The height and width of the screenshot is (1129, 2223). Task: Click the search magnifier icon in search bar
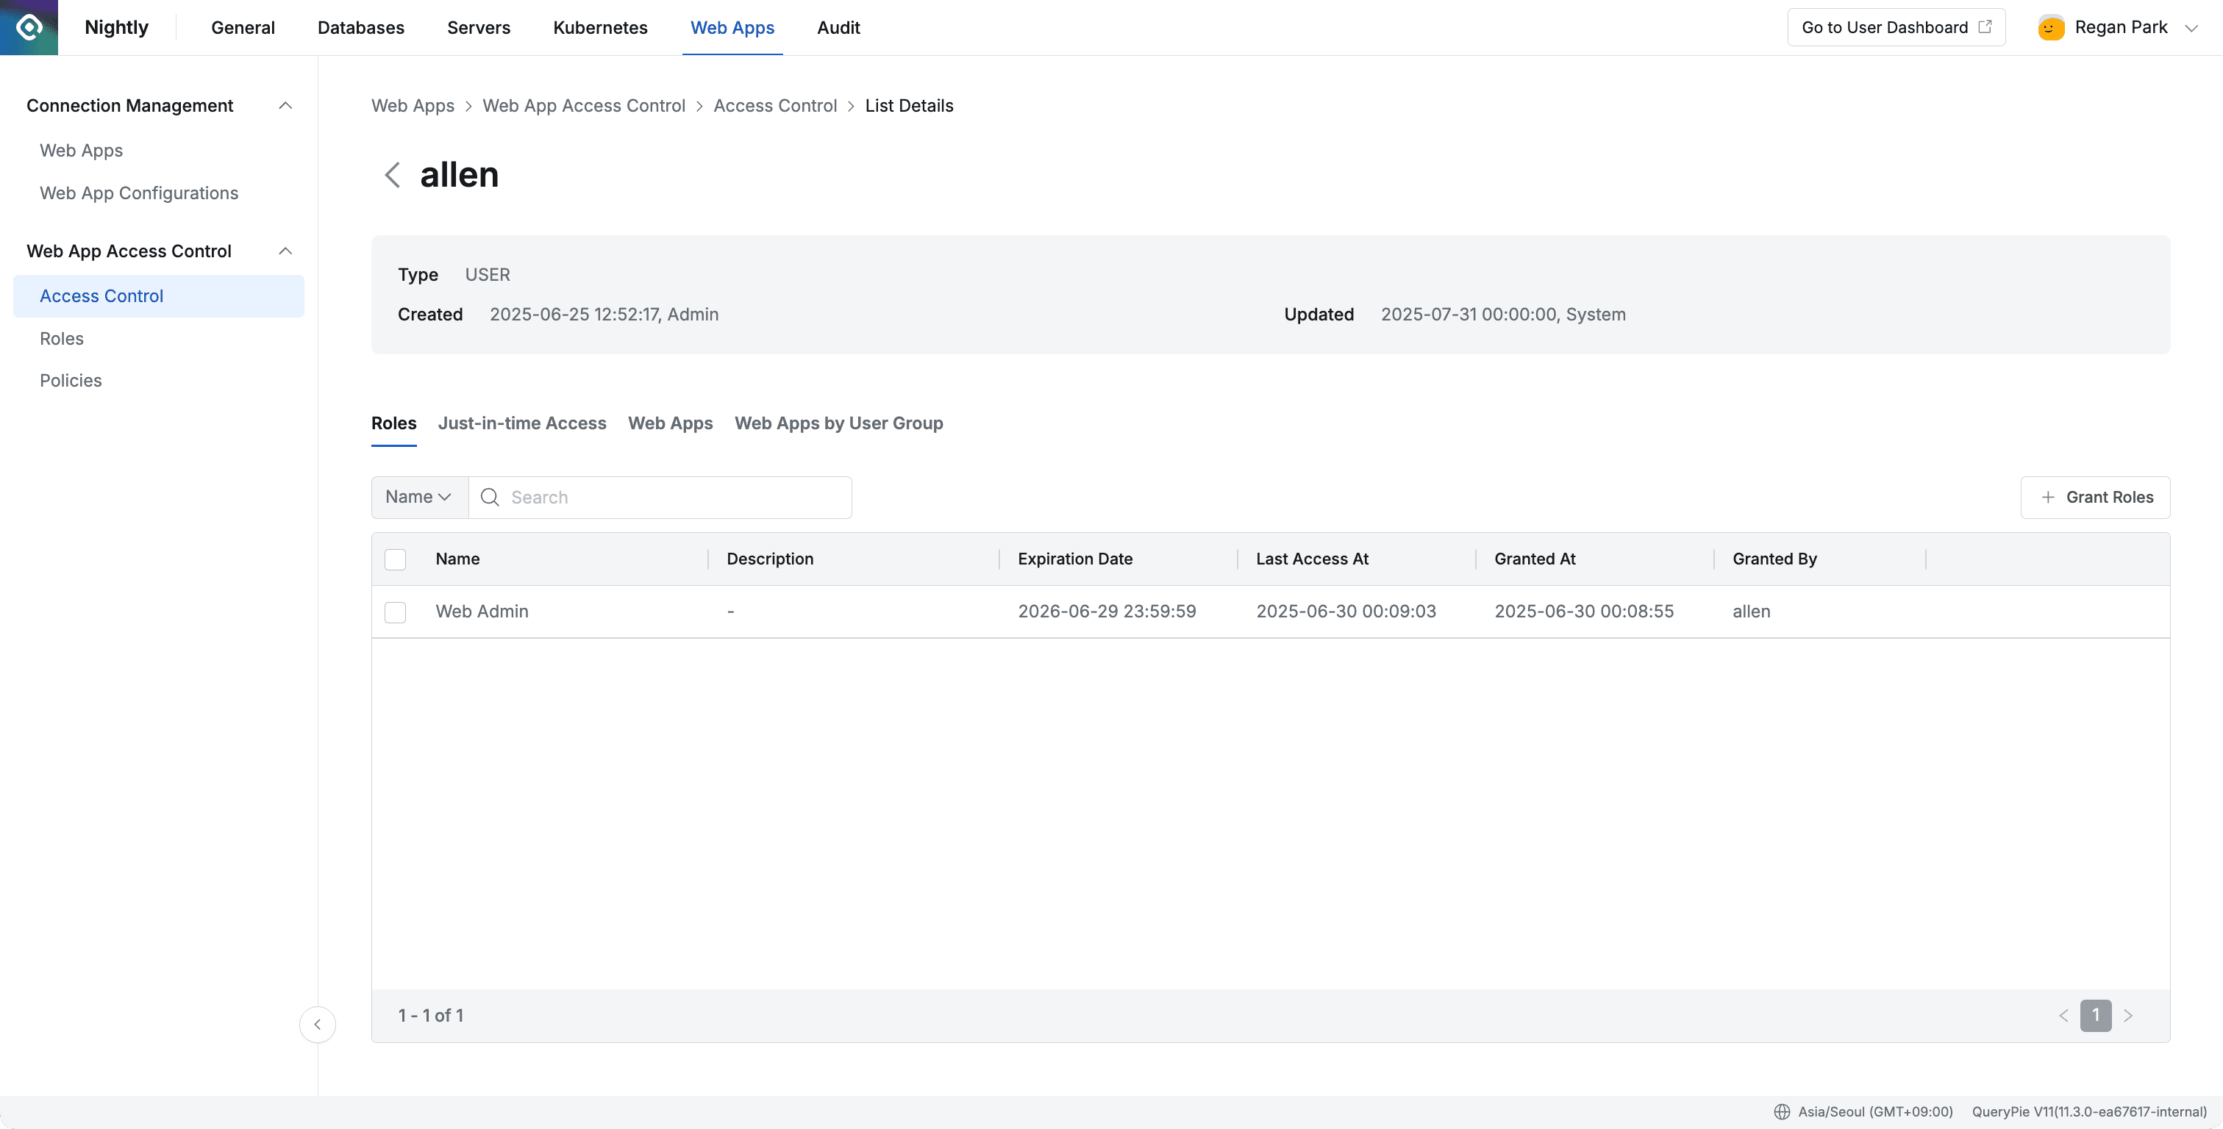[x=489, y=497]
